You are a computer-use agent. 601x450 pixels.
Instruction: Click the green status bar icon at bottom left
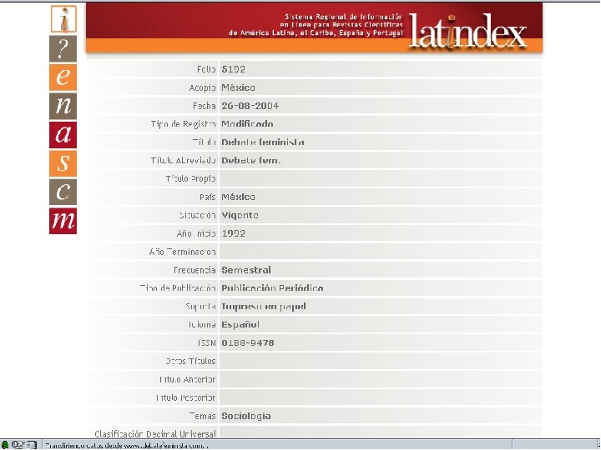coord(5,445)
